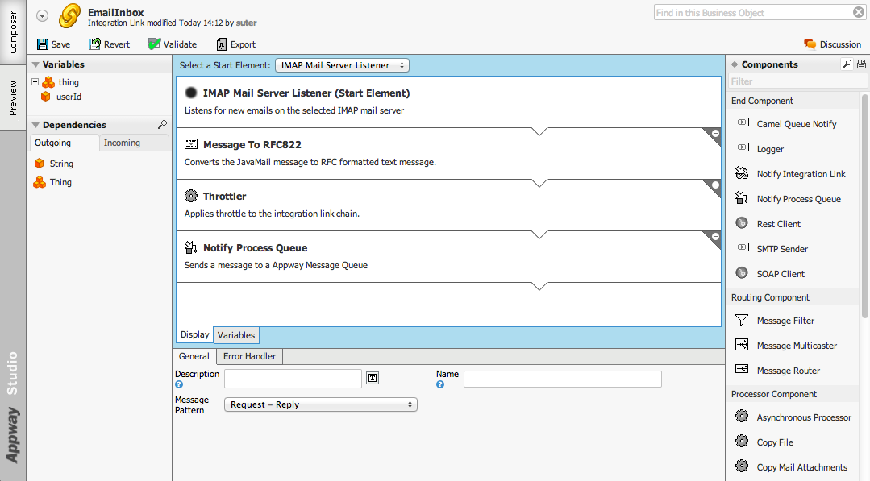Open the Message Pattern dropdown

[x=321, y=404]
